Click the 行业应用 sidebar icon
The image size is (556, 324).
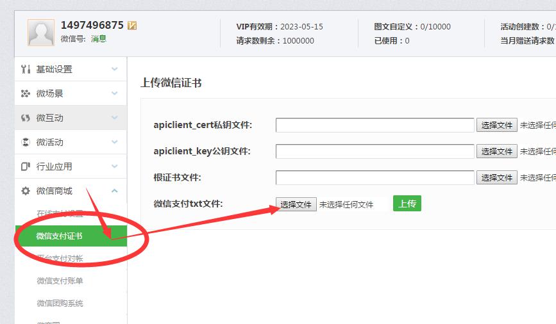click(x=26, y=166)
